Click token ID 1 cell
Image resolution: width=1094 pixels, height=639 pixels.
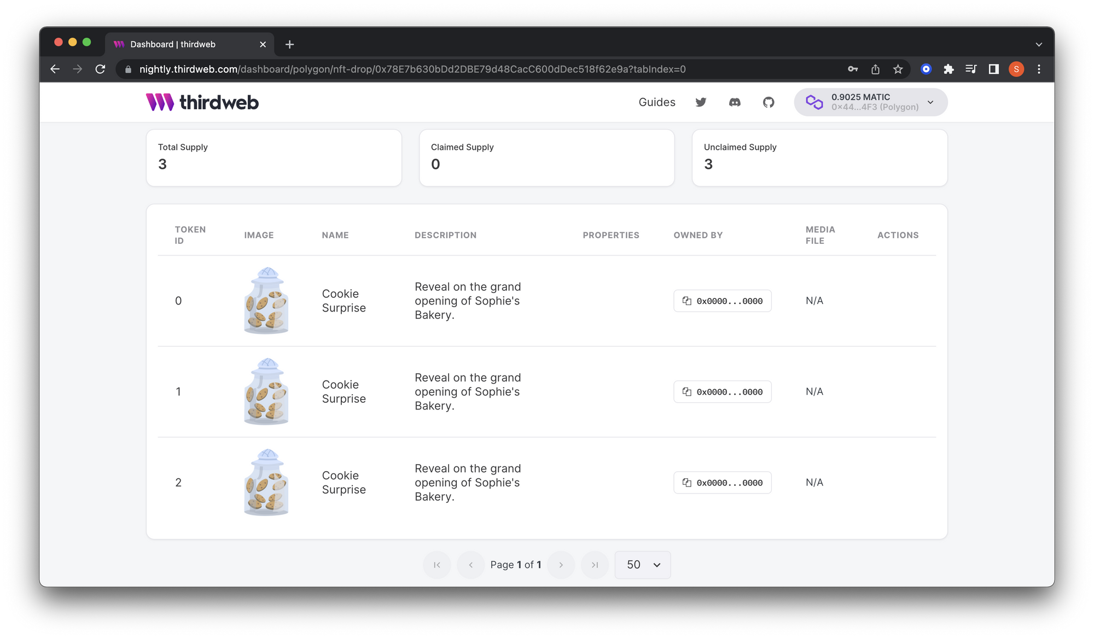[178, 391]
